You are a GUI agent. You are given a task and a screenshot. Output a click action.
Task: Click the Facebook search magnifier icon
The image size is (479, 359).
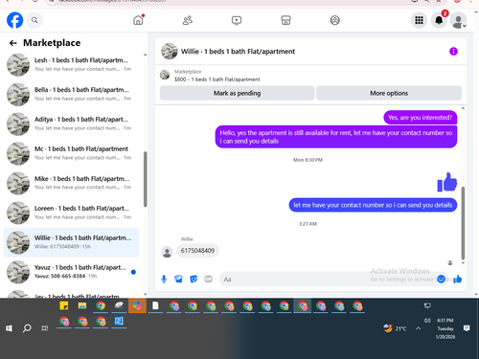coord(34,20)
